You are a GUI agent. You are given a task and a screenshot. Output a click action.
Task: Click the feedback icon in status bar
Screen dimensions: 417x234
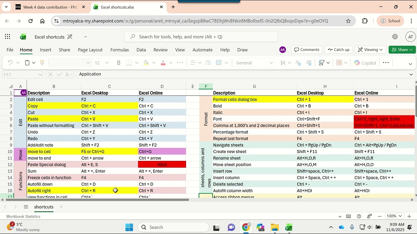coord(369,216)
